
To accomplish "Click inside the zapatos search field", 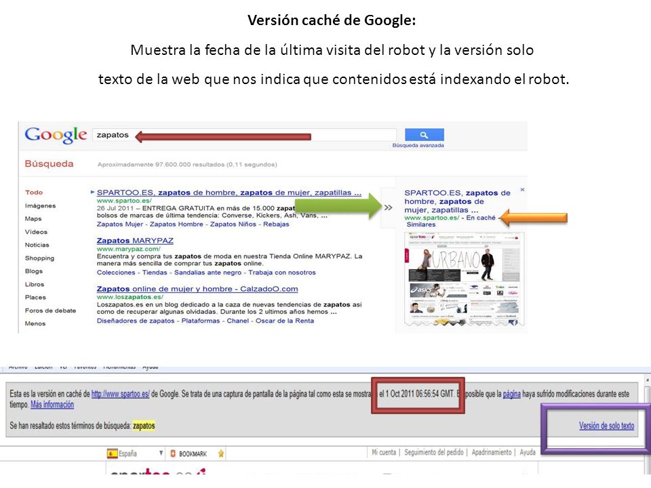I will pos(244,135).
